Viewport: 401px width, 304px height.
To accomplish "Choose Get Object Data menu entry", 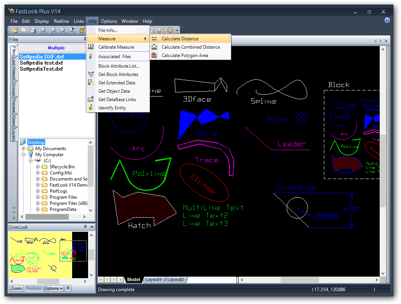I will (x=118, y=91).
